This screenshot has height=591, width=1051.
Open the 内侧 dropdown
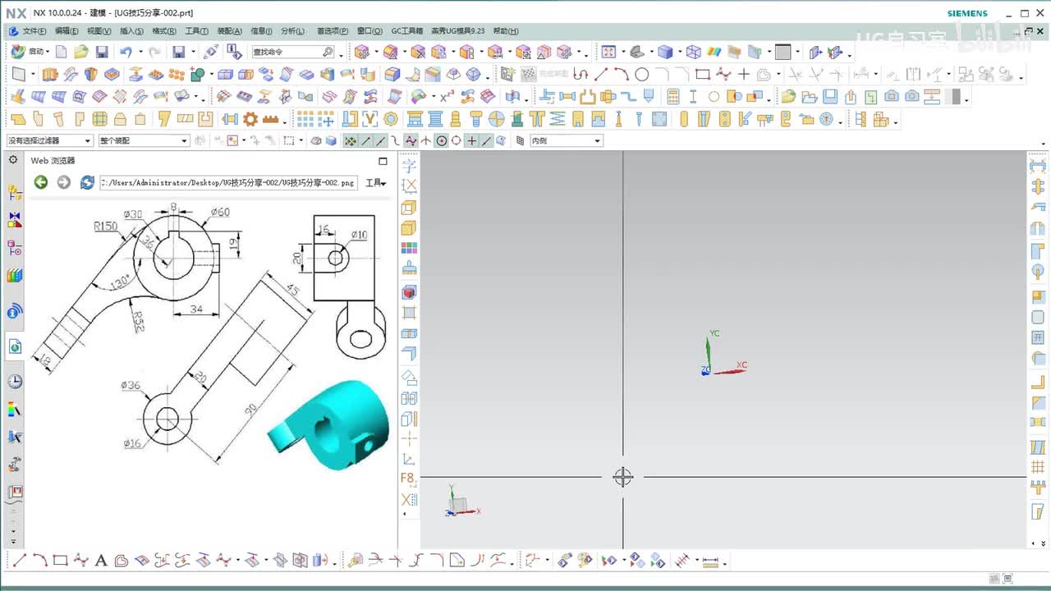pyautogui.click(x=566, y=141)
